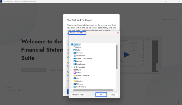This screenshot has width=182, height=105.
Task: Click the Videos icon
Action: coord(75,73)
